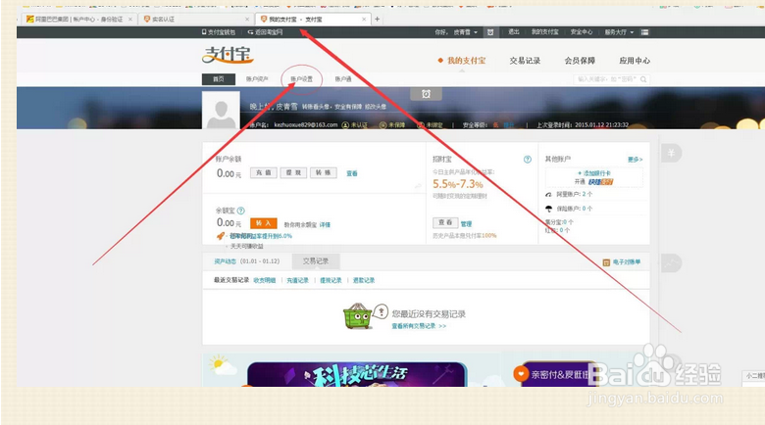Open 交易记录 in main nav
765x425 pixels.
point(525,61)
